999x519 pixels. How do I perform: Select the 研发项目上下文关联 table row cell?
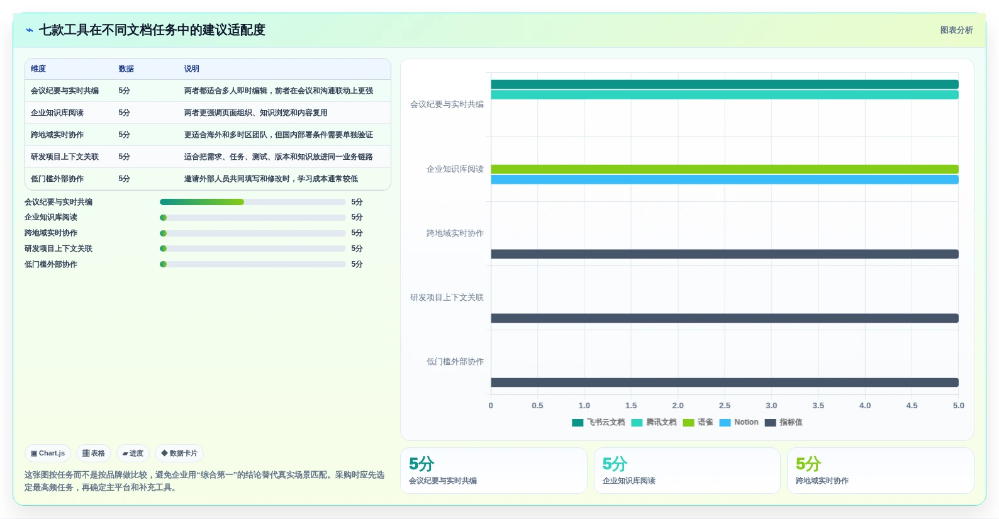click(65, 157)
